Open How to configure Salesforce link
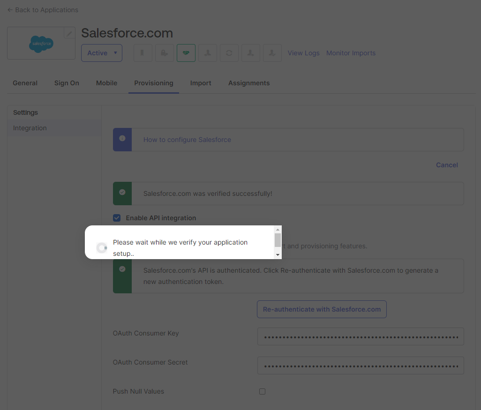Image resolution: width=481 pixels, height=410 pixels. click(x=187, y=140)
